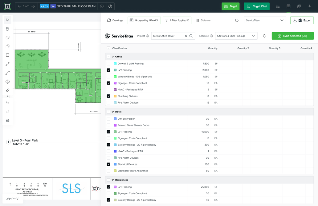The width and height of the screenshot is (318, 206).
Task: Open the Sitework & Shell Package dropdown
Action: point(236,36)
